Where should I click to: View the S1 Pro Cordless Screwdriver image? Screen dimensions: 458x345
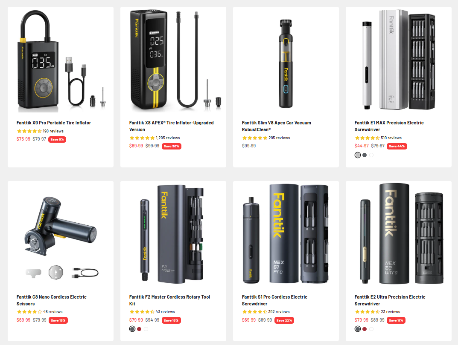(286, 234)
